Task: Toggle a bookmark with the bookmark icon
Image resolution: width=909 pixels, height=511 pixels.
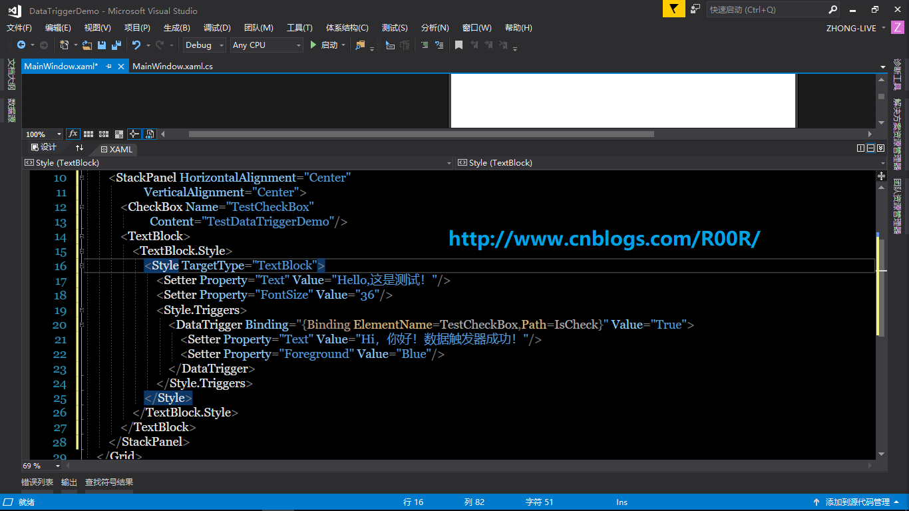Action: [x=458, y=45]
